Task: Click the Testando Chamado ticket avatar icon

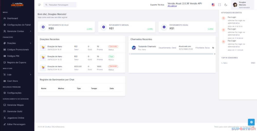Action: (134, 48)
